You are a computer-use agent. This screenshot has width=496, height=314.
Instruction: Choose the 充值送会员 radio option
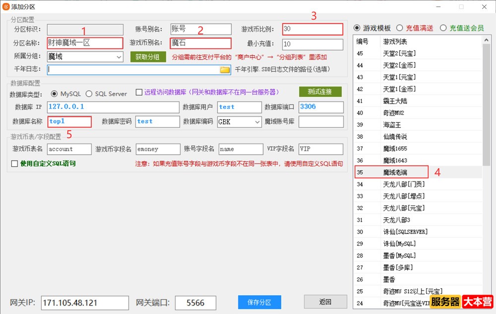(443, 28)
